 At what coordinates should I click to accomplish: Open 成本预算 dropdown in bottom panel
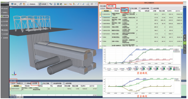(x=35, y=83)
